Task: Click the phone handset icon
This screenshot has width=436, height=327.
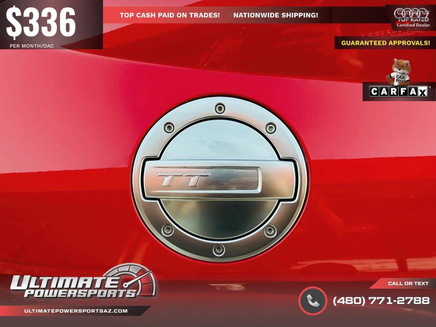Action: 313,301
